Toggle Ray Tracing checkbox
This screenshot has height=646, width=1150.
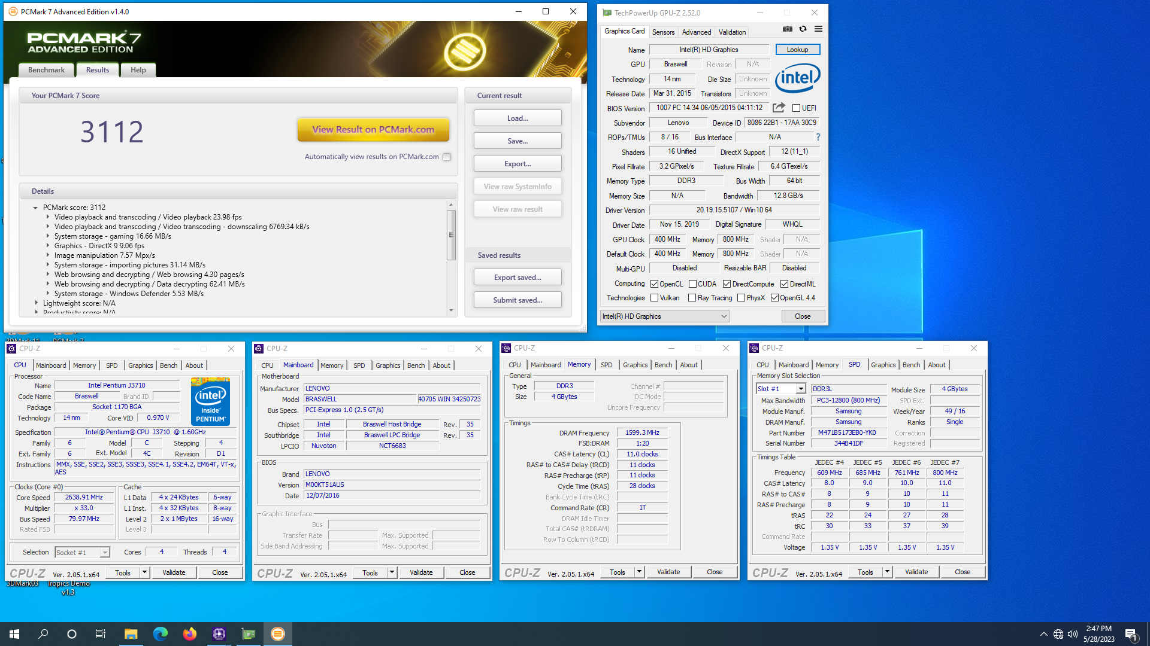coord(692,298)
